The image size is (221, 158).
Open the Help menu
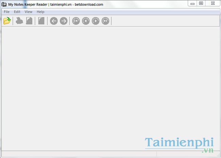click(x=40, y=12)
